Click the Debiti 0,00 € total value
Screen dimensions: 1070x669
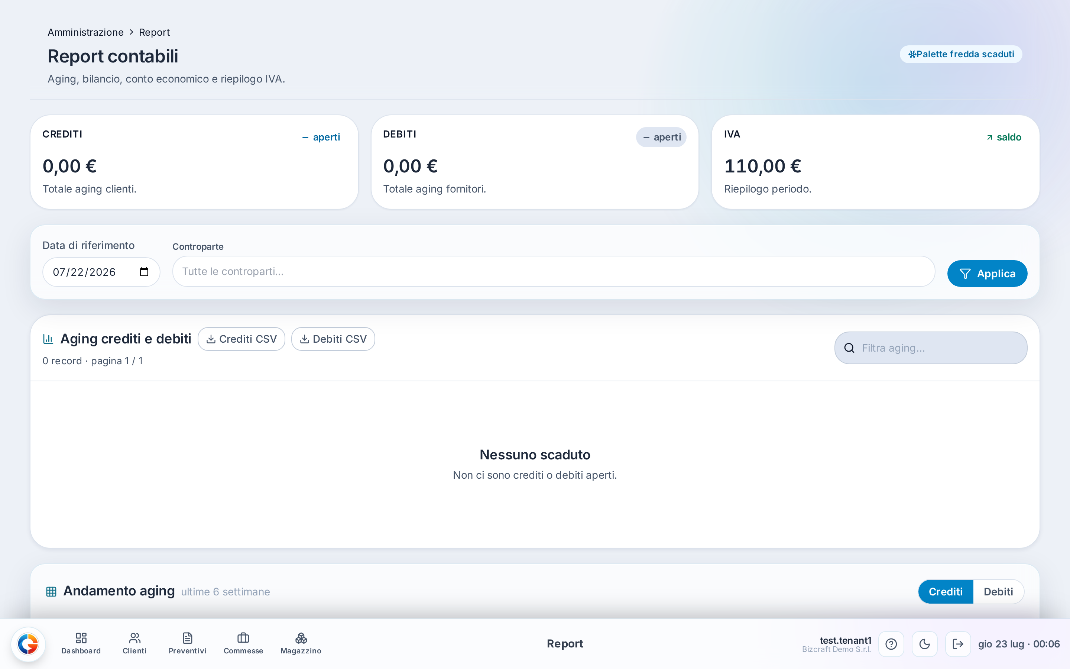point(410,167)
